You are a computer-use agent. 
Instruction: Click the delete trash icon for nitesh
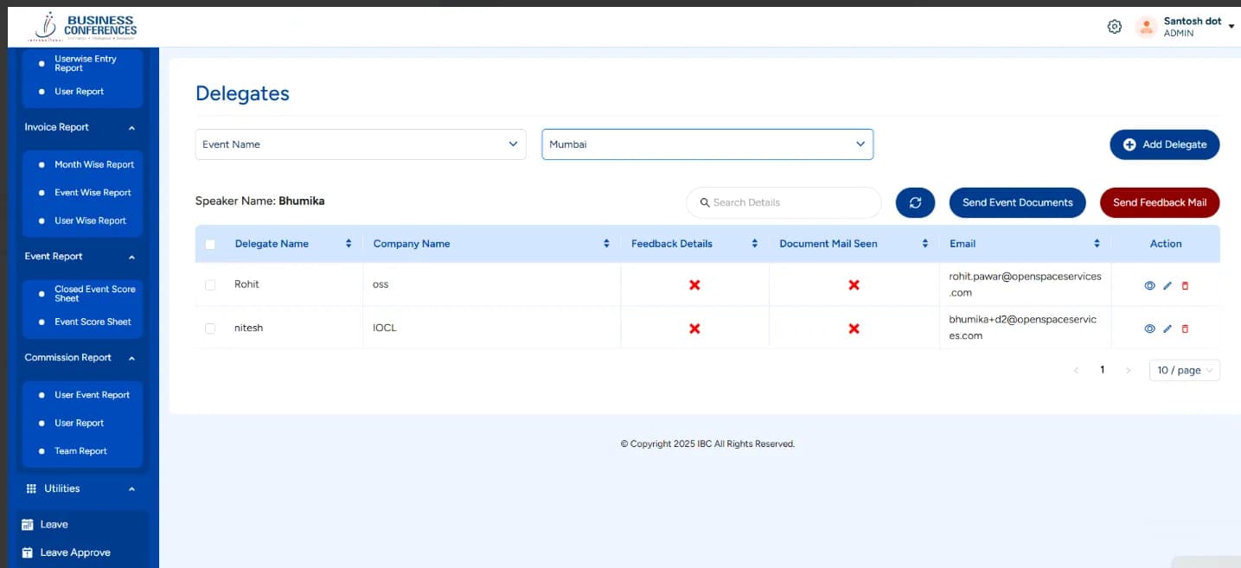click(1185, 329)
